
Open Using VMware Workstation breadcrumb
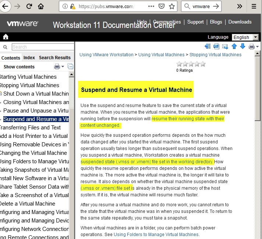tap(106, 55)
